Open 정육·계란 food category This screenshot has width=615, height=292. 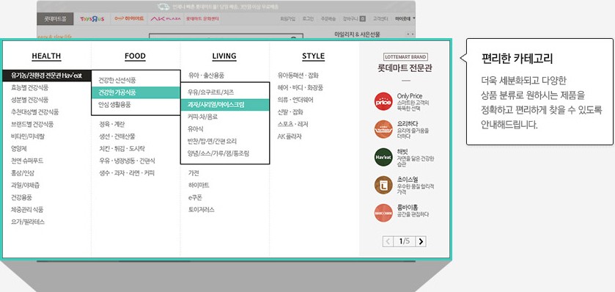click(x=111, y=124)
